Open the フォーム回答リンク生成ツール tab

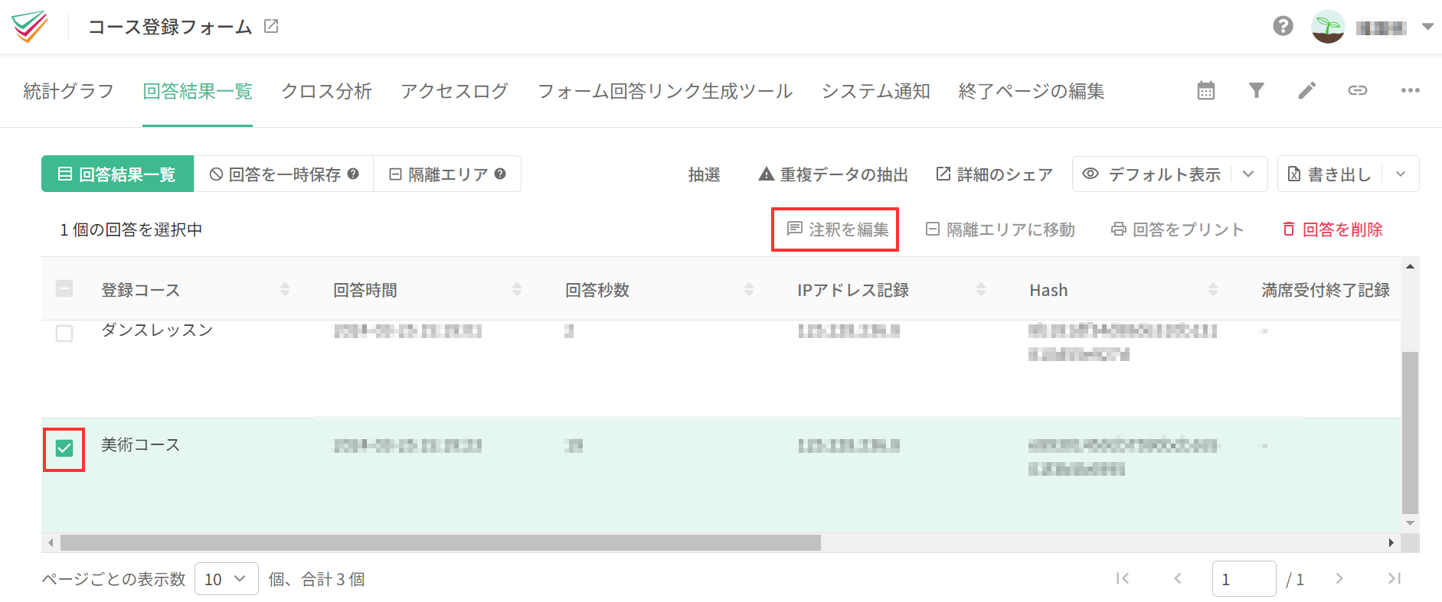(665, 91)
